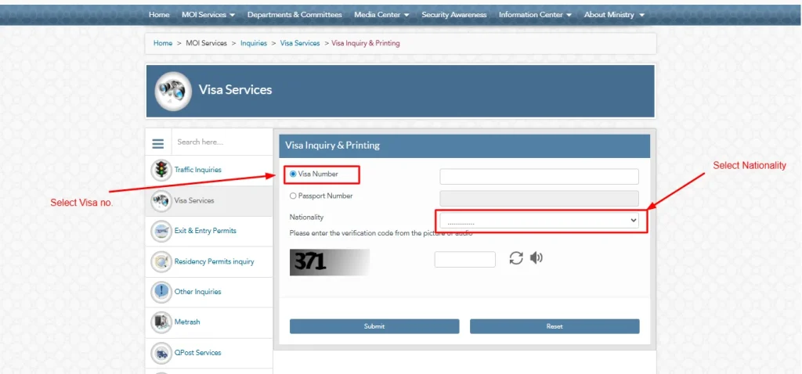The width and height of the screenshot is (802, 374).
Task: Open Traffic Inquiries sidebar link
Action: (198, 170)
